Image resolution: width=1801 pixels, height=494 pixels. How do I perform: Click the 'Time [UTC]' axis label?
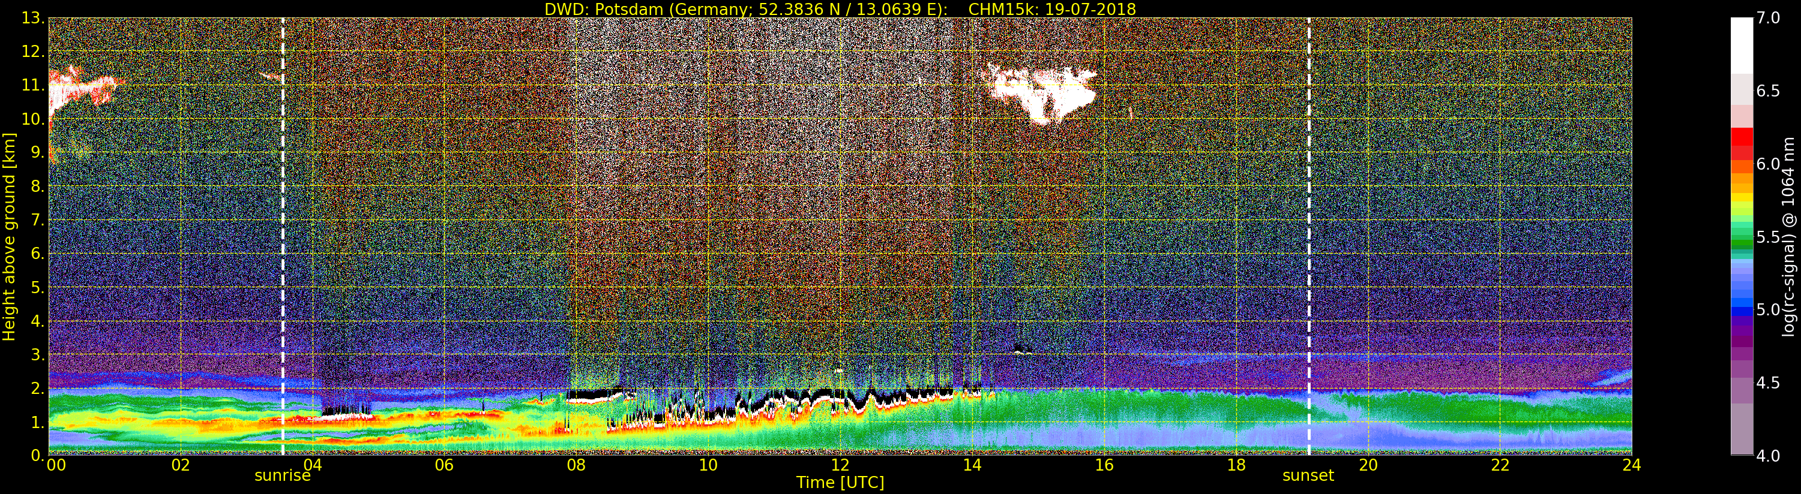coord(840,483)
